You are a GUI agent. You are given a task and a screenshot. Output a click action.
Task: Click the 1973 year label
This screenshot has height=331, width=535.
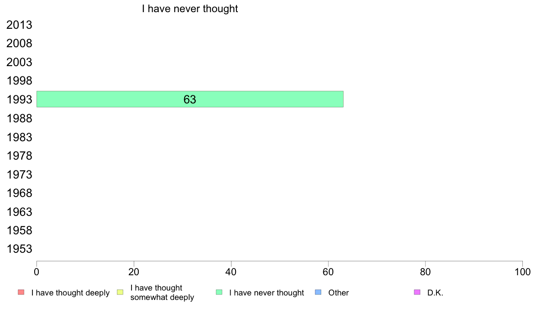[19, 174]
